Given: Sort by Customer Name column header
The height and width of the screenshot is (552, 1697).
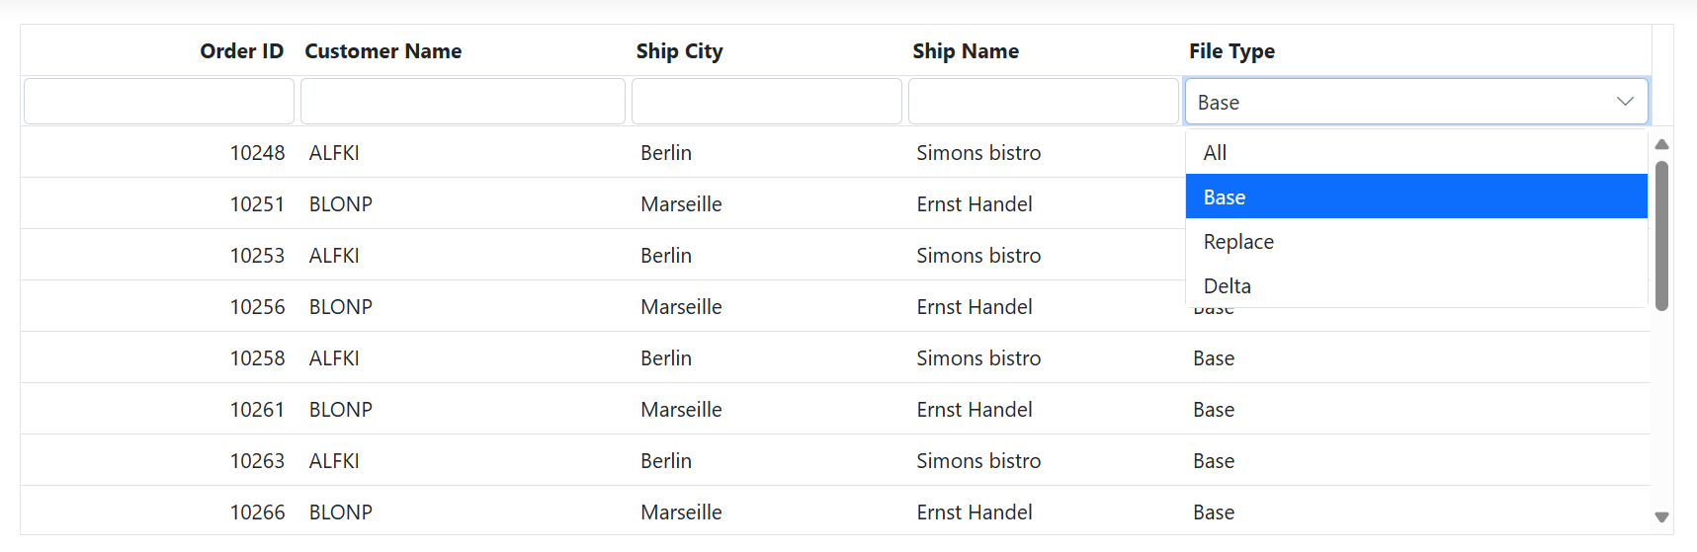Looking at the screenshot, I should tap(382, 50).
